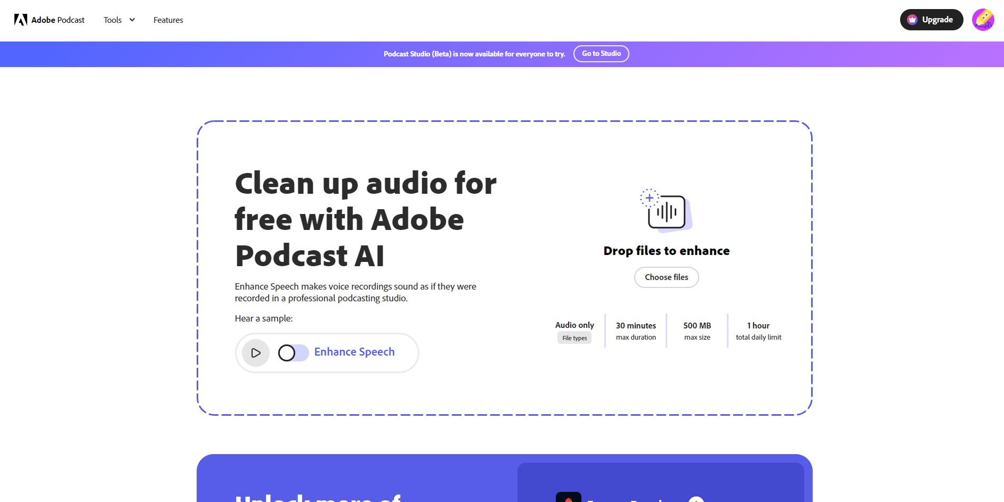Click the "Audio only" label
The width and height of the screenshot is (1004, 502).
point(574,325)
